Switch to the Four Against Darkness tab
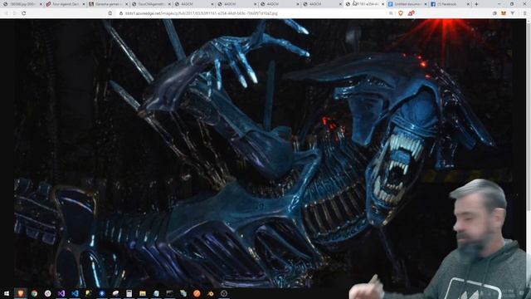This screenshot has width=531, height=299. 65,4
